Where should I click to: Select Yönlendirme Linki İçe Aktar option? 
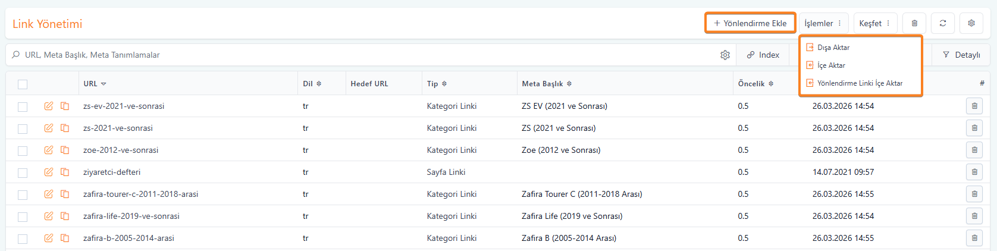859,83
